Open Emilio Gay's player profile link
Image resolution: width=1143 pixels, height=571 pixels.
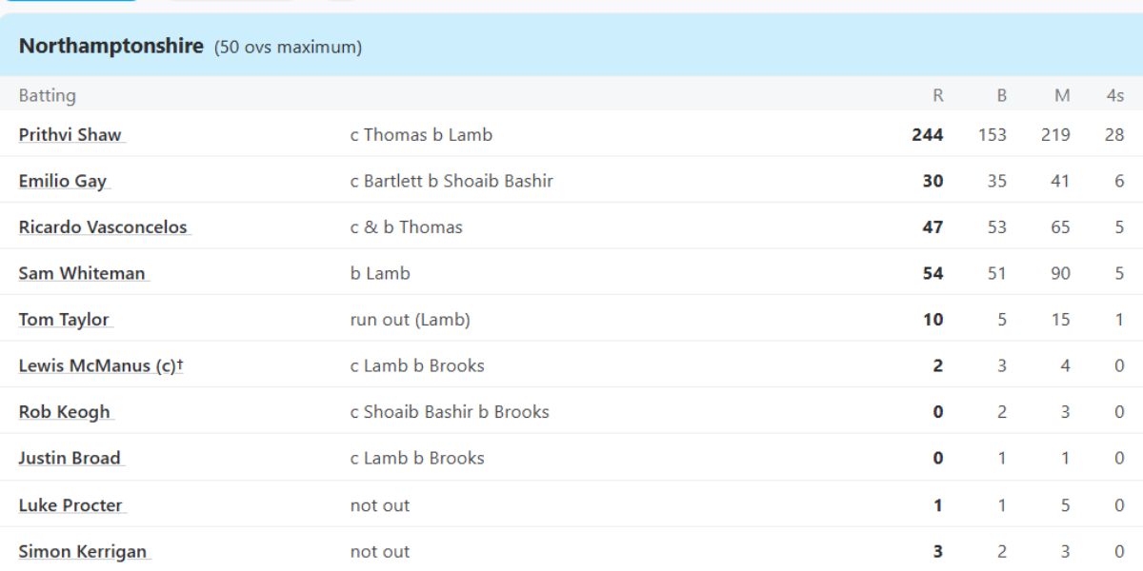(63, 181)
